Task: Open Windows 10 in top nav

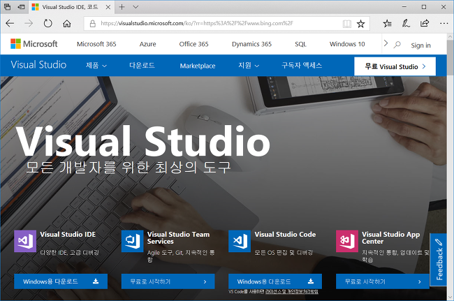Action: [347, 44]
